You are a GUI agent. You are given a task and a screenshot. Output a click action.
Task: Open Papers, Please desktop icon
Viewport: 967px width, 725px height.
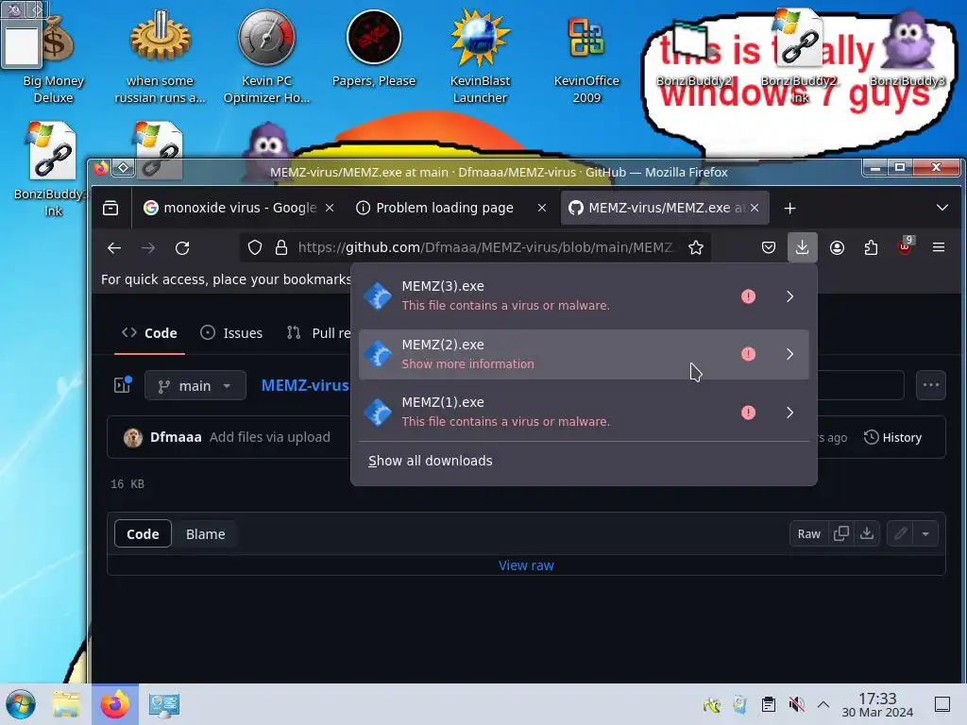click(x=374, y=49)
